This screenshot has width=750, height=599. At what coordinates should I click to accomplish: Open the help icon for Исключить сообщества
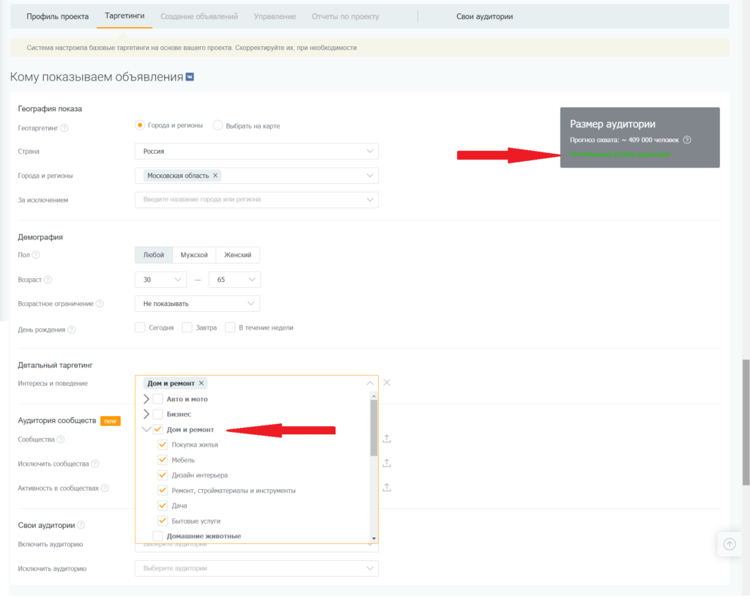[x=95, y=464]
